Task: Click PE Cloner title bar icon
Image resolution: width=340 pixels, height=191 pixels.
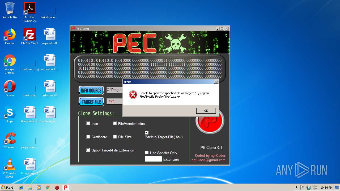Action: [x=73, y=29]
